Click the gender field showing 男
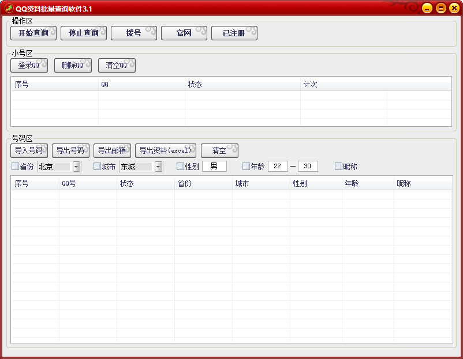This screenshot has height=359, width=463. [x=214, y=166]
